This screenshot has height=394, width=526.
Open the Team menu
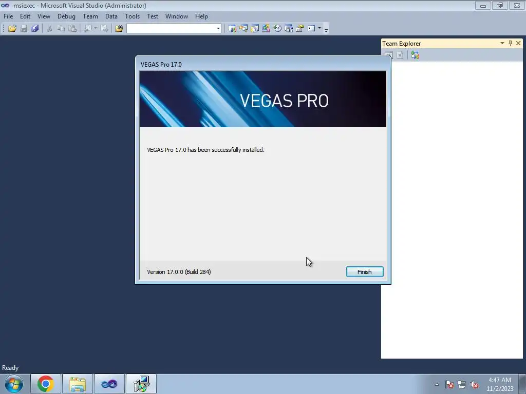point(90,16)
